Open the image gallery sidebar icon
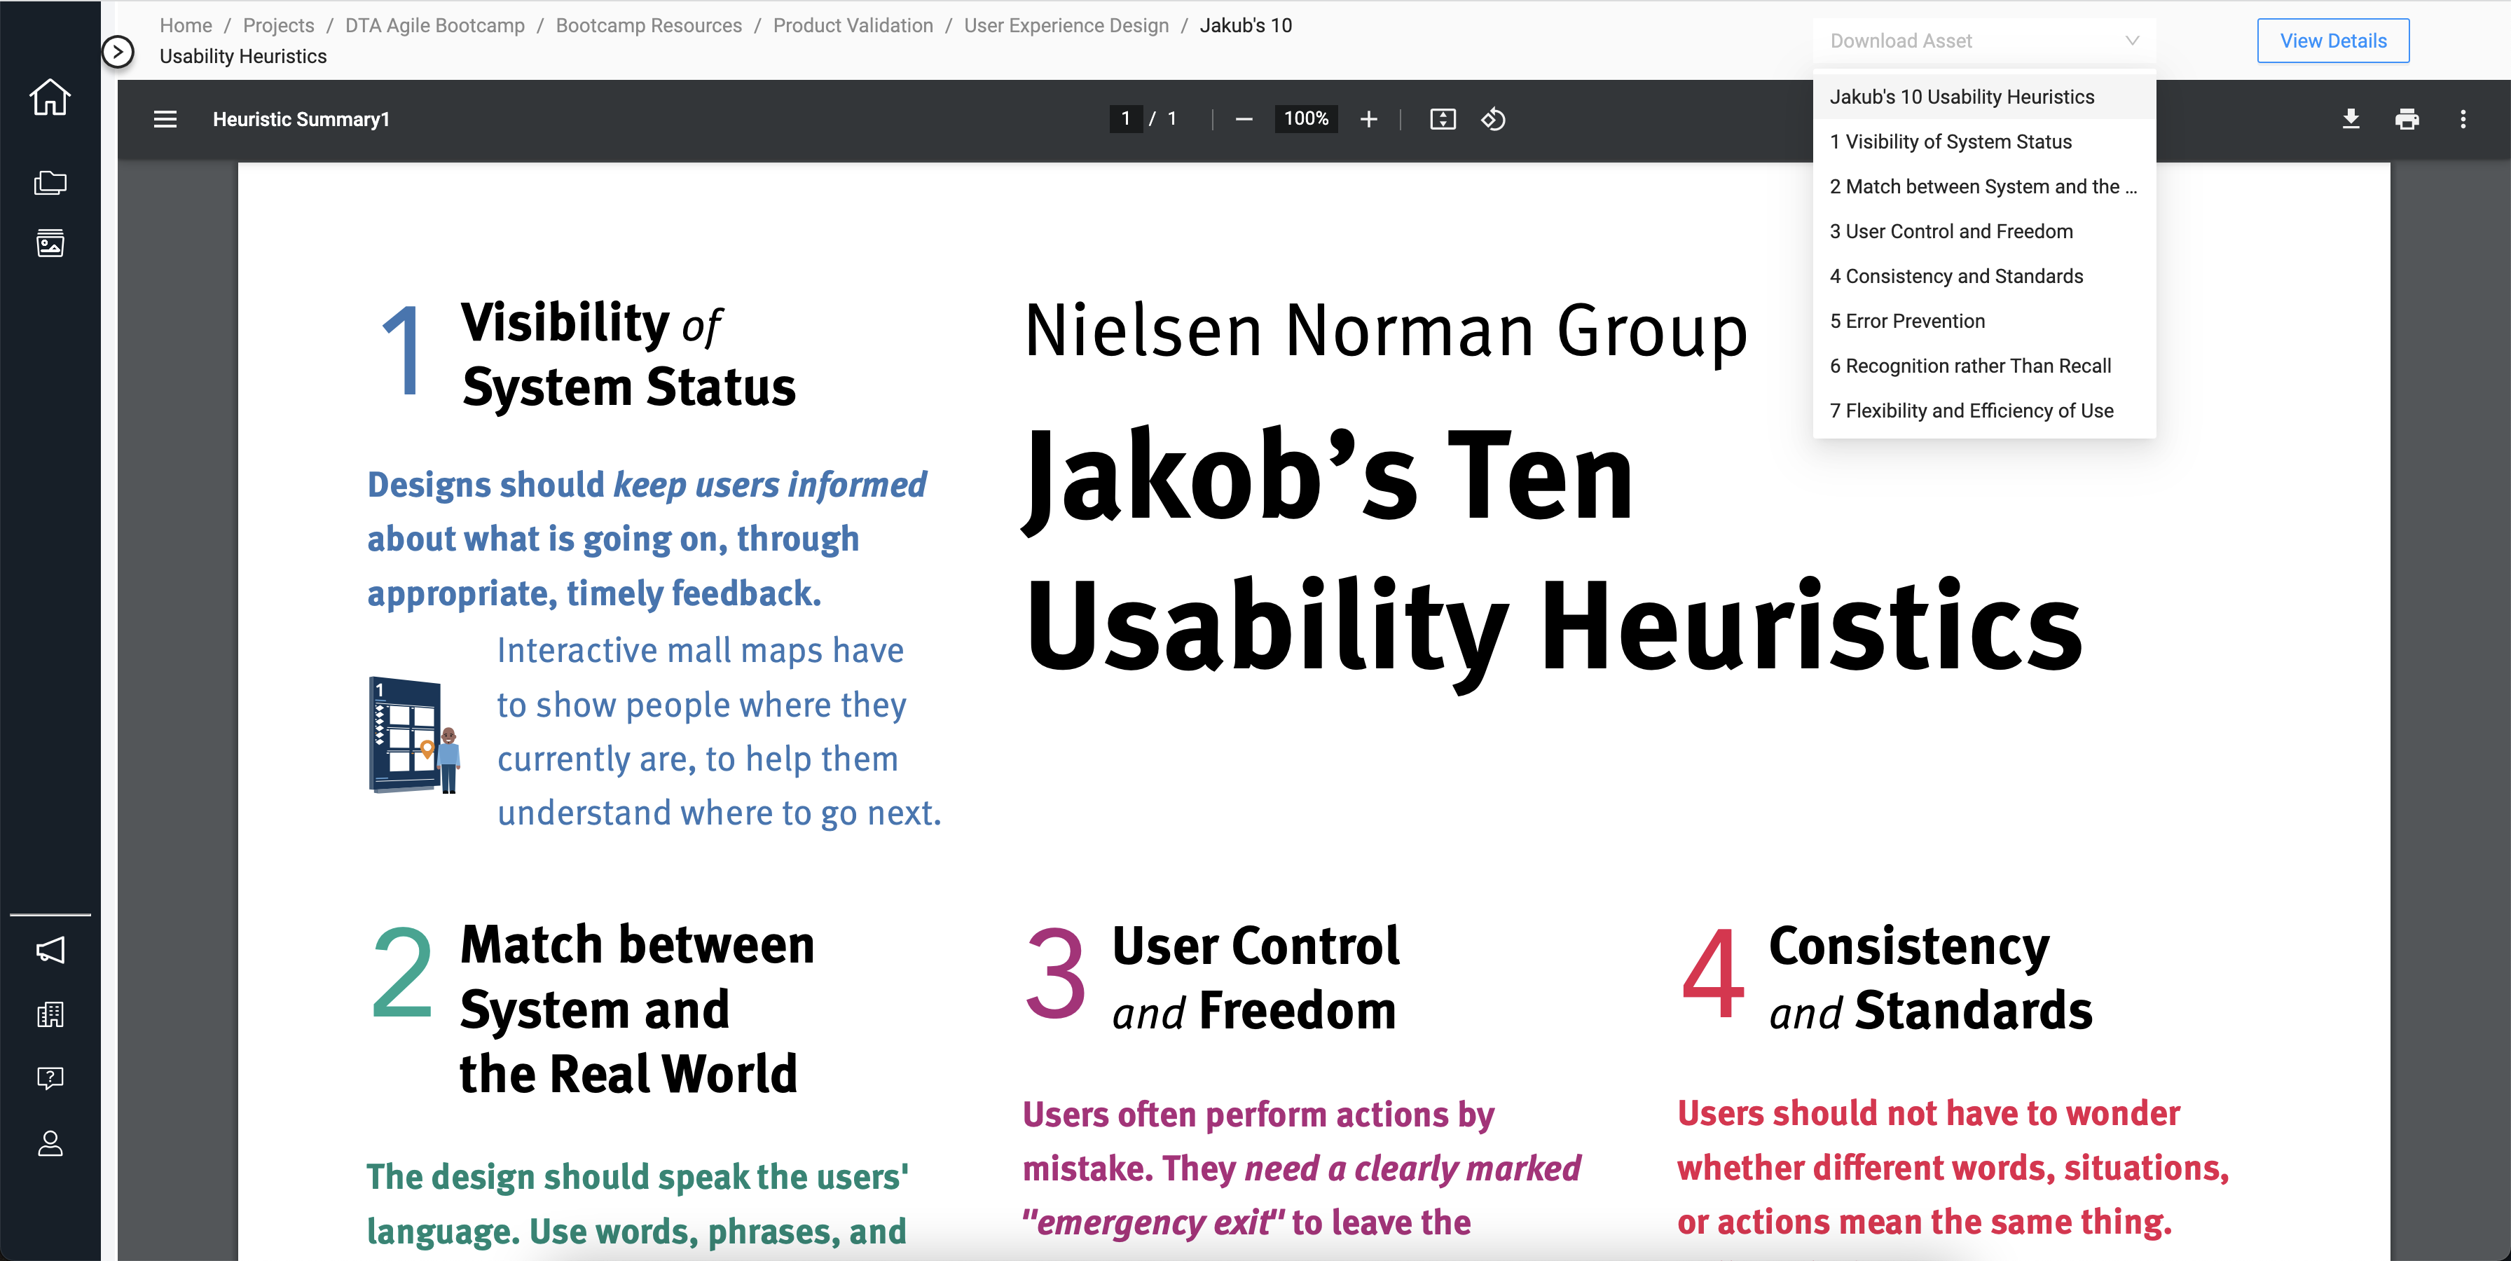 pyautogui.click(x=50, y=242)
